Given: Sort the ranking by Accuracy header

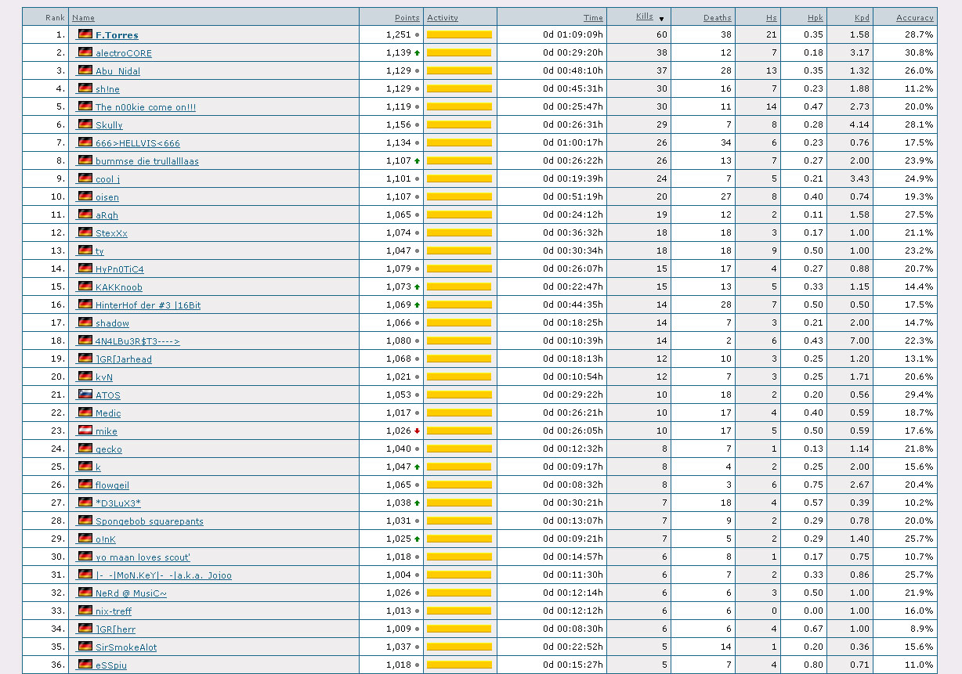Looking at the screenshot, I should (915, 17).
